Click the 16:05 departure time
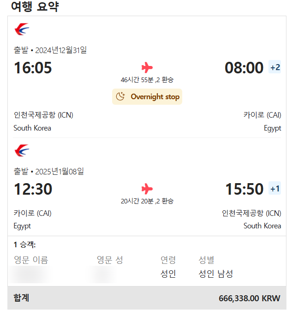Viewport: 292px width, 310px height. click(33, 68)
